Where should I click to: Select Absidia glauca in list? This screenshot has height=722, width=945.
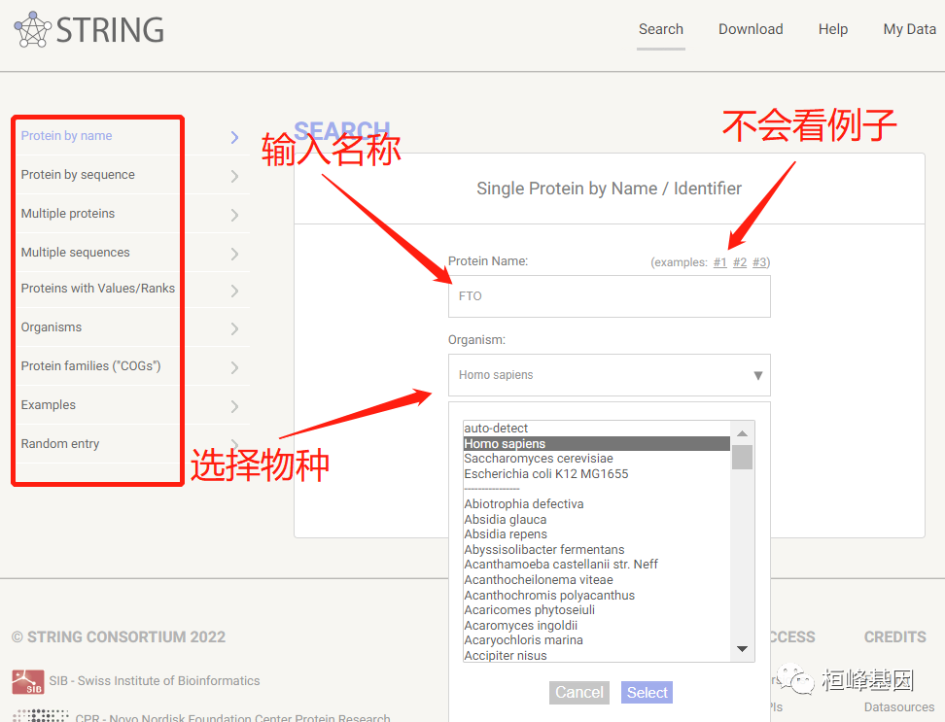point(597,520)
